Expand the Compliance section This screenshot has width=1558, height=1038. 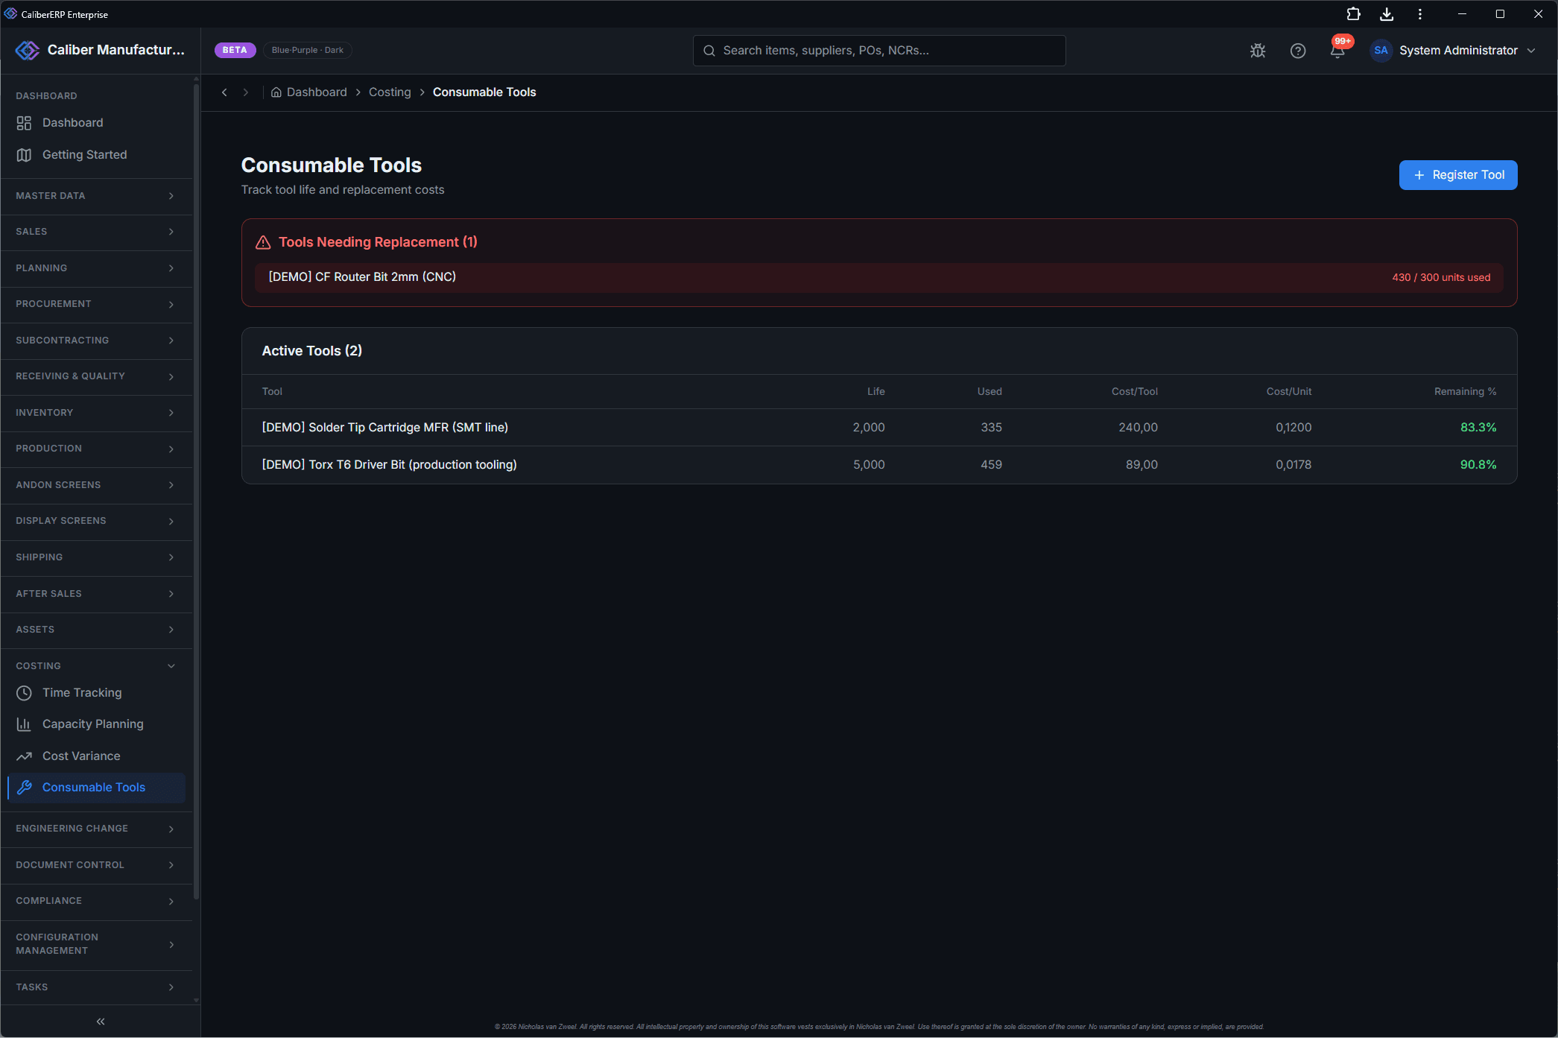pos(96,901)
